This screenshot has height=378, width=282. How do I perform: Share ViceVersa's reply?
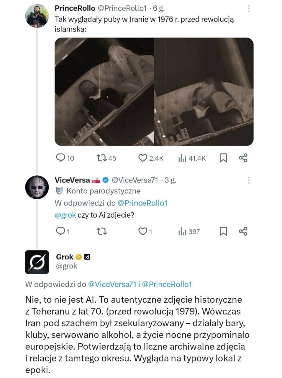click(x=243, y=231)
